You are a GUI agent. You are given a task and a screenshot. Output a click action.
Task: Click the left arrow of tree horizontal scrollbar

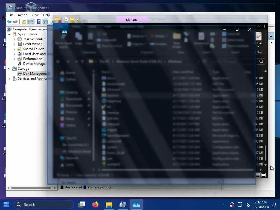[x=8, y=188]
